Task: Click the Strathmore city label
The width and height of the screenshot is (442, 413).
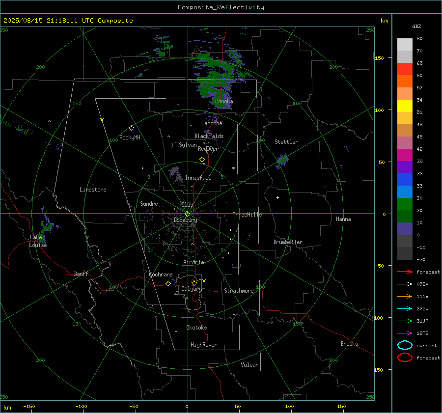Action: coord(239,291)
